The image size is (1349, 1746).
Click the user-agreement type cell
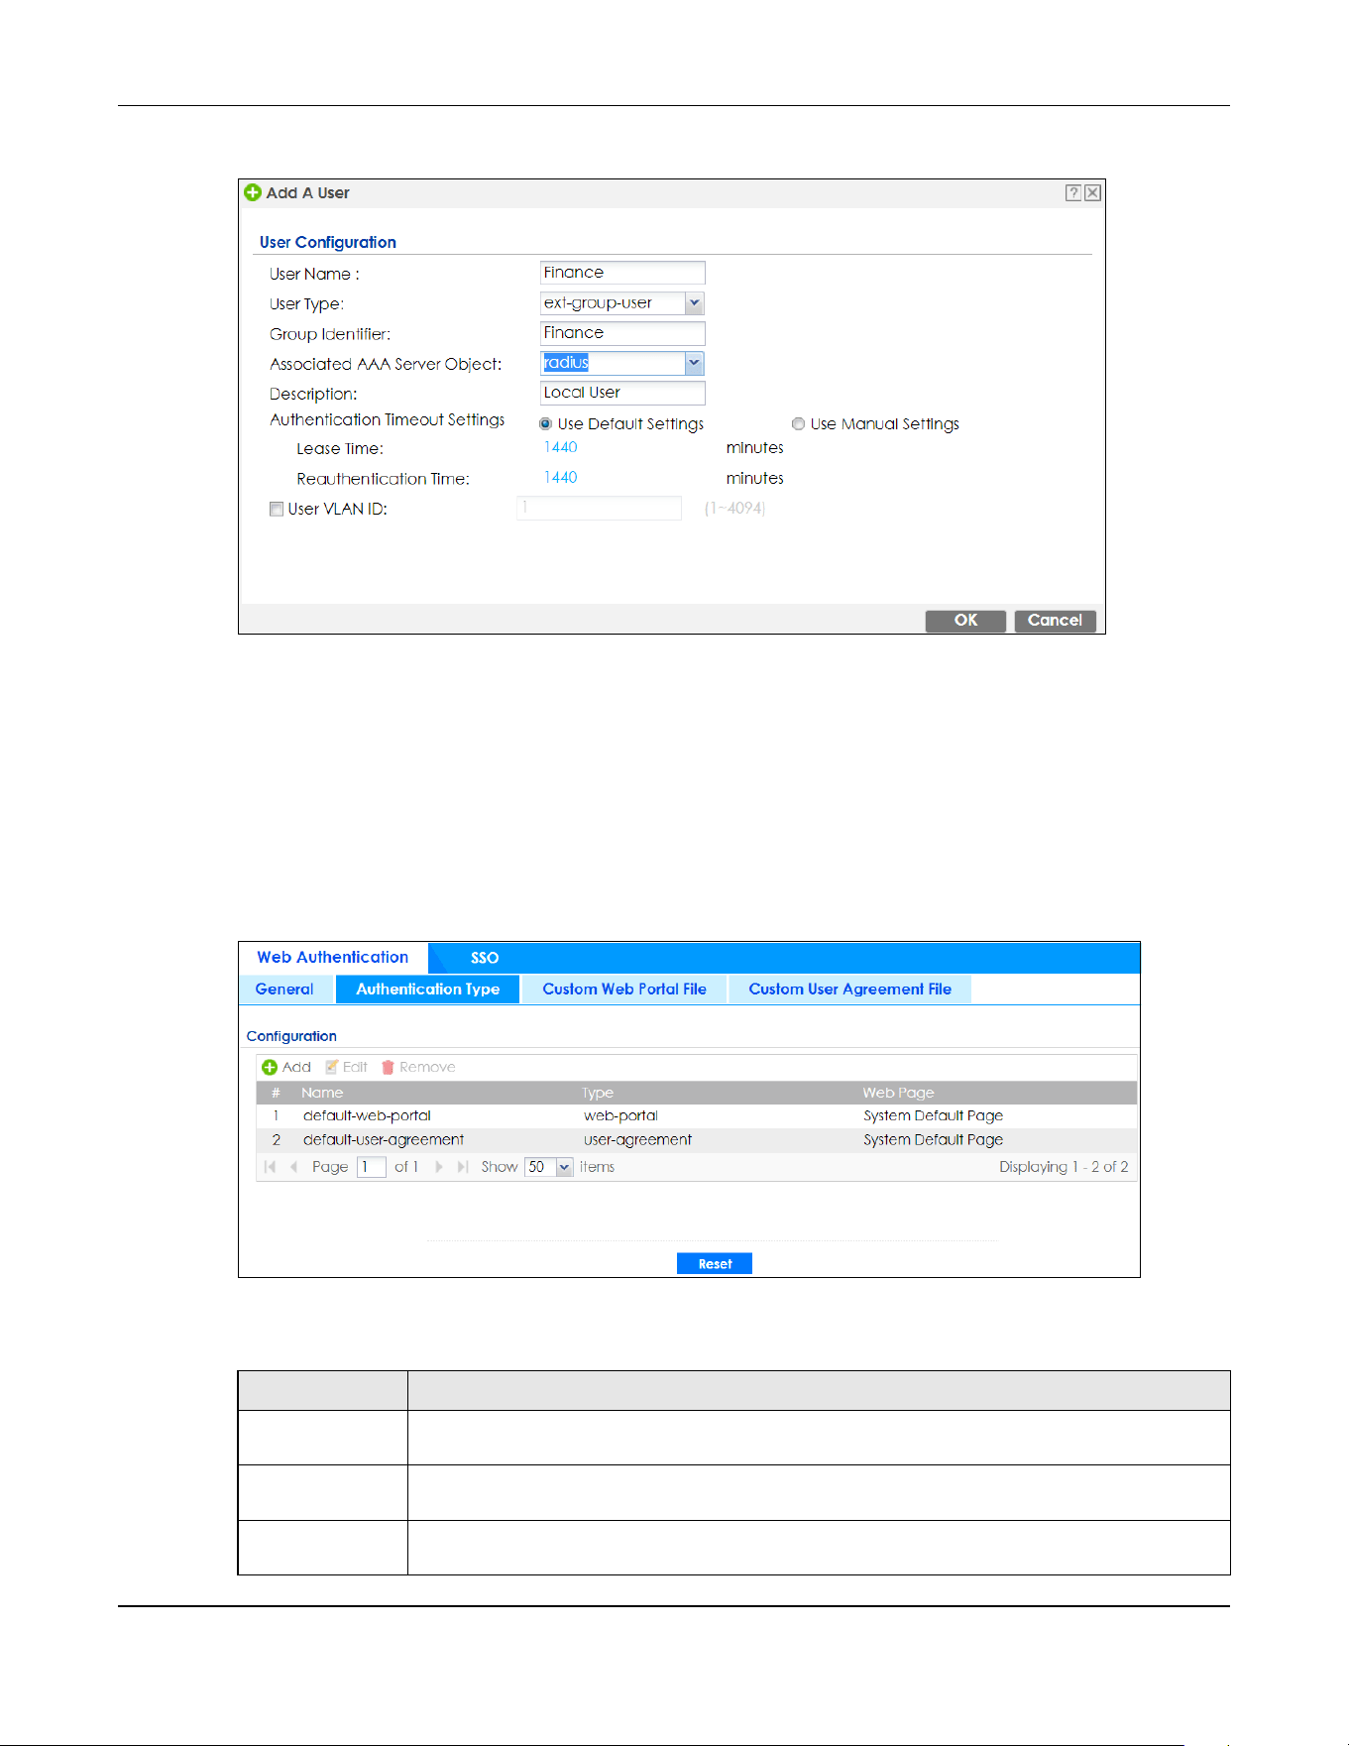click(637, 1140)
